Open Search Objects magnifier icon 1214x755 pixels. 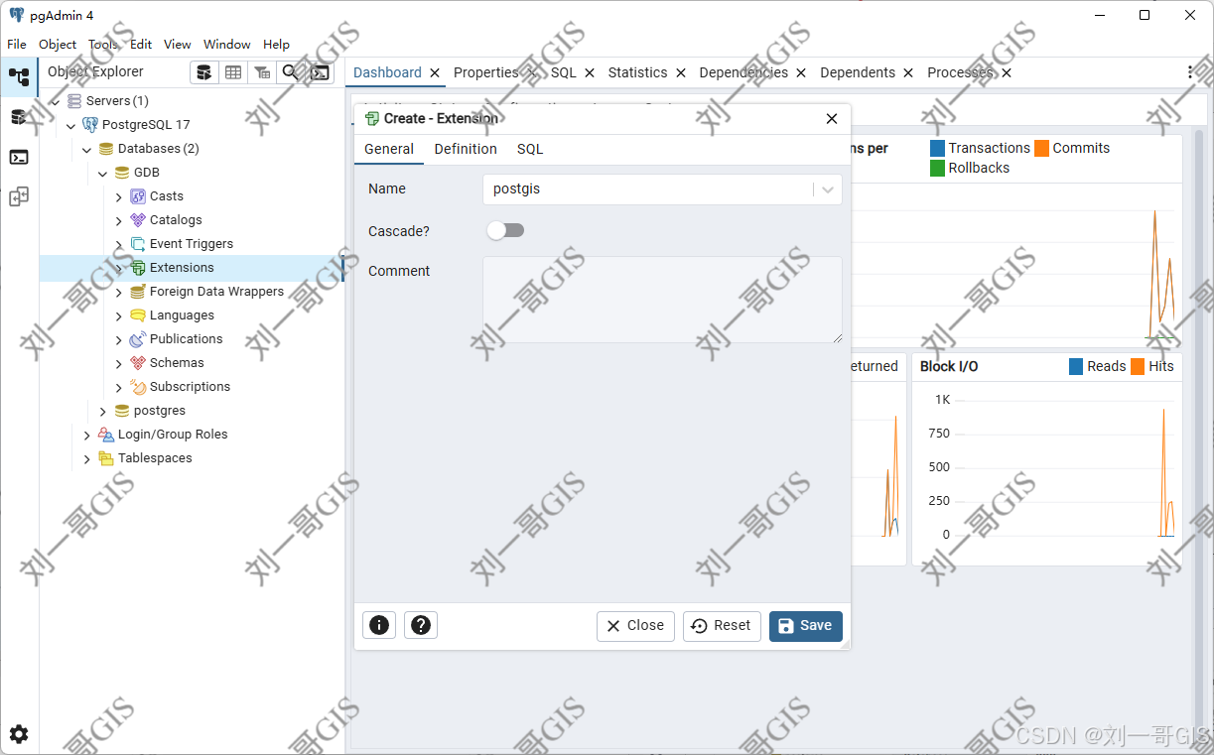point(290,72)
